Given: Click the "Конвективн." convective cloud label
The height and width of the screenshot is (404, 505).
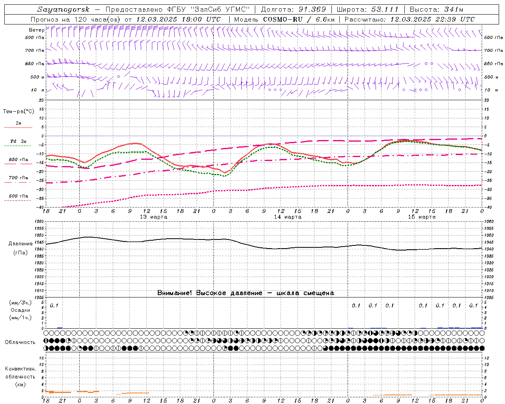Looking at the screenshot, I should pyautogui.click(x=20, y=369).
